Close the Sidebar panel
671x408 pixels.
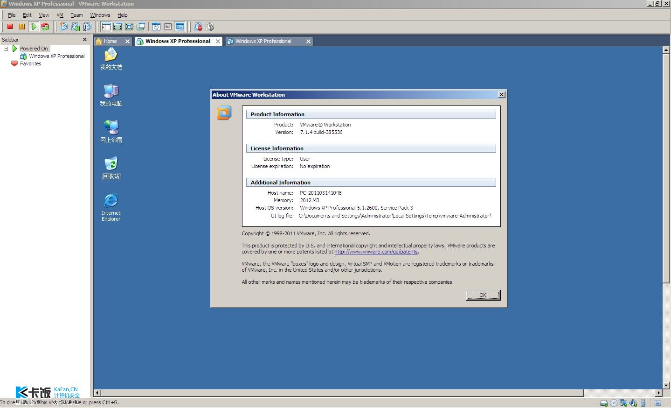coord(85,39)
